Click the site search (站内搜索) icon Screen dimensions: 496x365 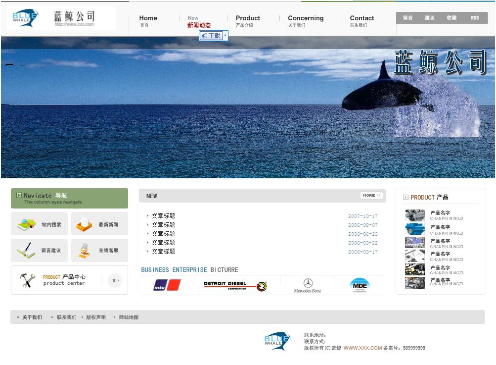(x=26, y=224)
